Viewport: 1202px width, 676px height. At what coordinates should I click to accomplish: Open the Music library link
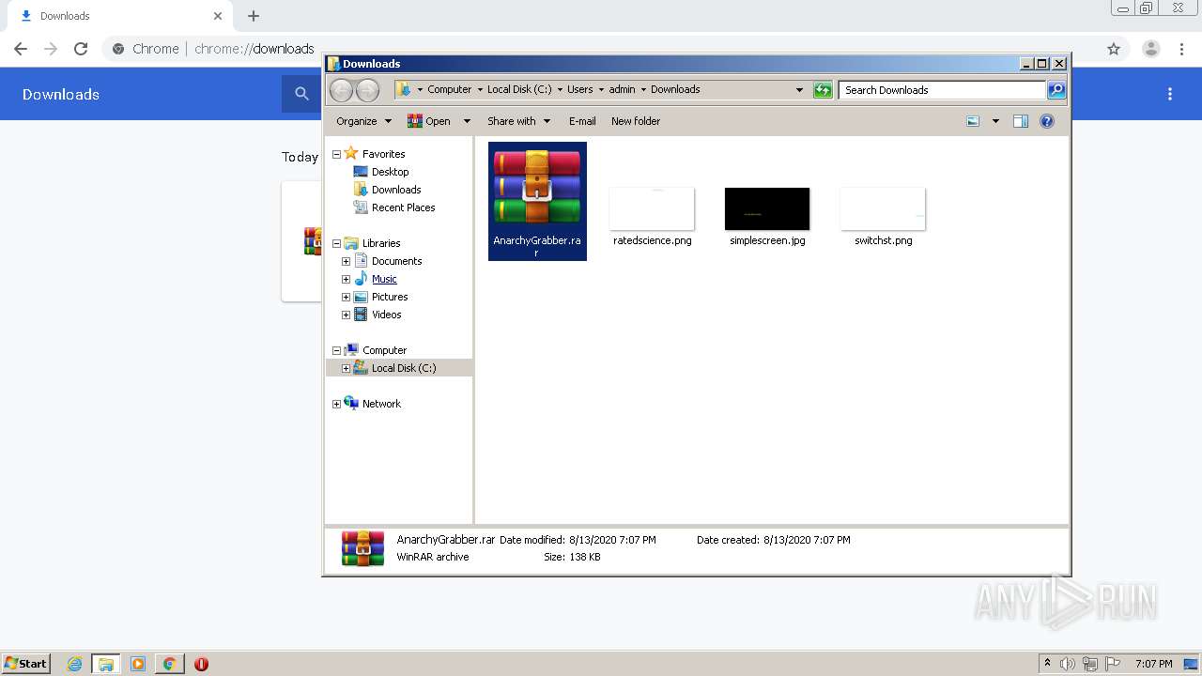click(384, 279)
